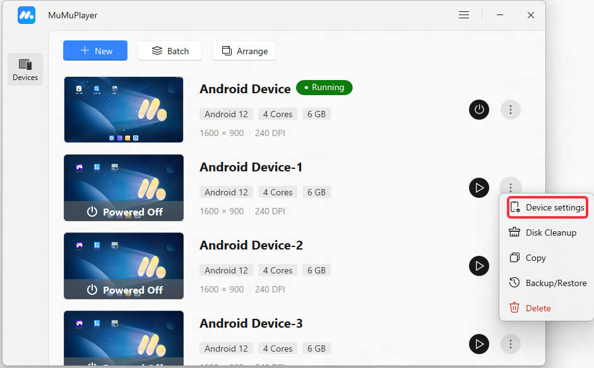Image resolution: width=594 pixels, height=368 pixels.
Task: Click the Android Device-2 name
Action: pyautogui.click(x=251, y=246)
